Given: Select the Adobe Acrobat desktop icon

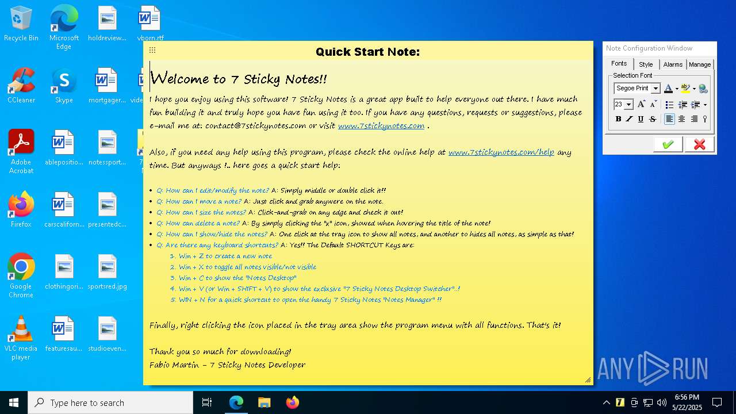Looking at the screenshot, I should pyautogui.click(x=21, y=151).
